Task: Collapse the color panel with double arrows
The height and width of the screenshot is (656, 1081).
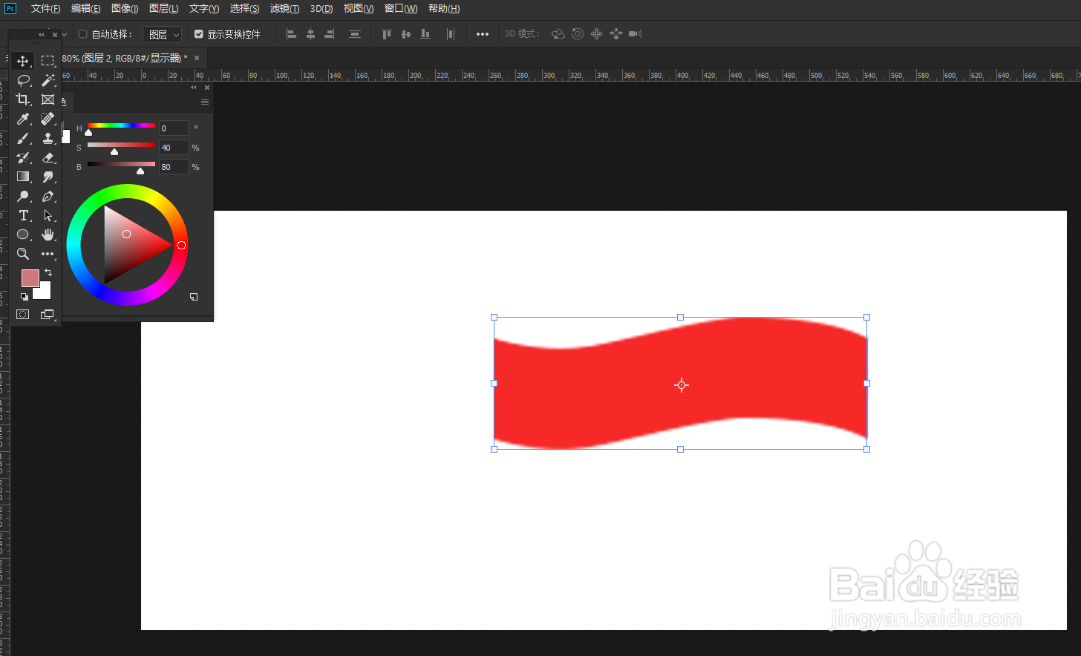Action: (194, 88)
